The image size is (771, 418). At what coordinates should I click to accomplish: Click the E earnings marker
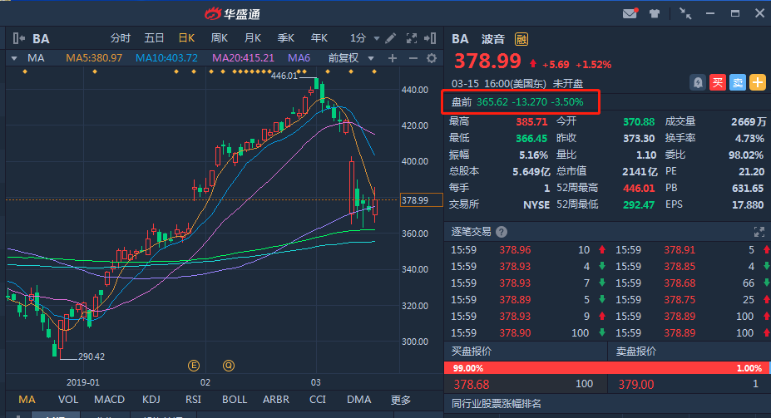click(194, 366)
